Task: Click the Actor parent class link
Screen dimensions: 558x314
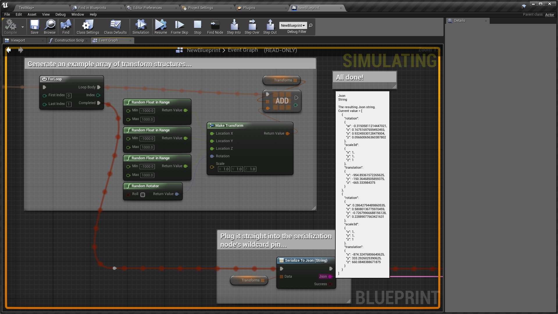Action: pos(549,15)
